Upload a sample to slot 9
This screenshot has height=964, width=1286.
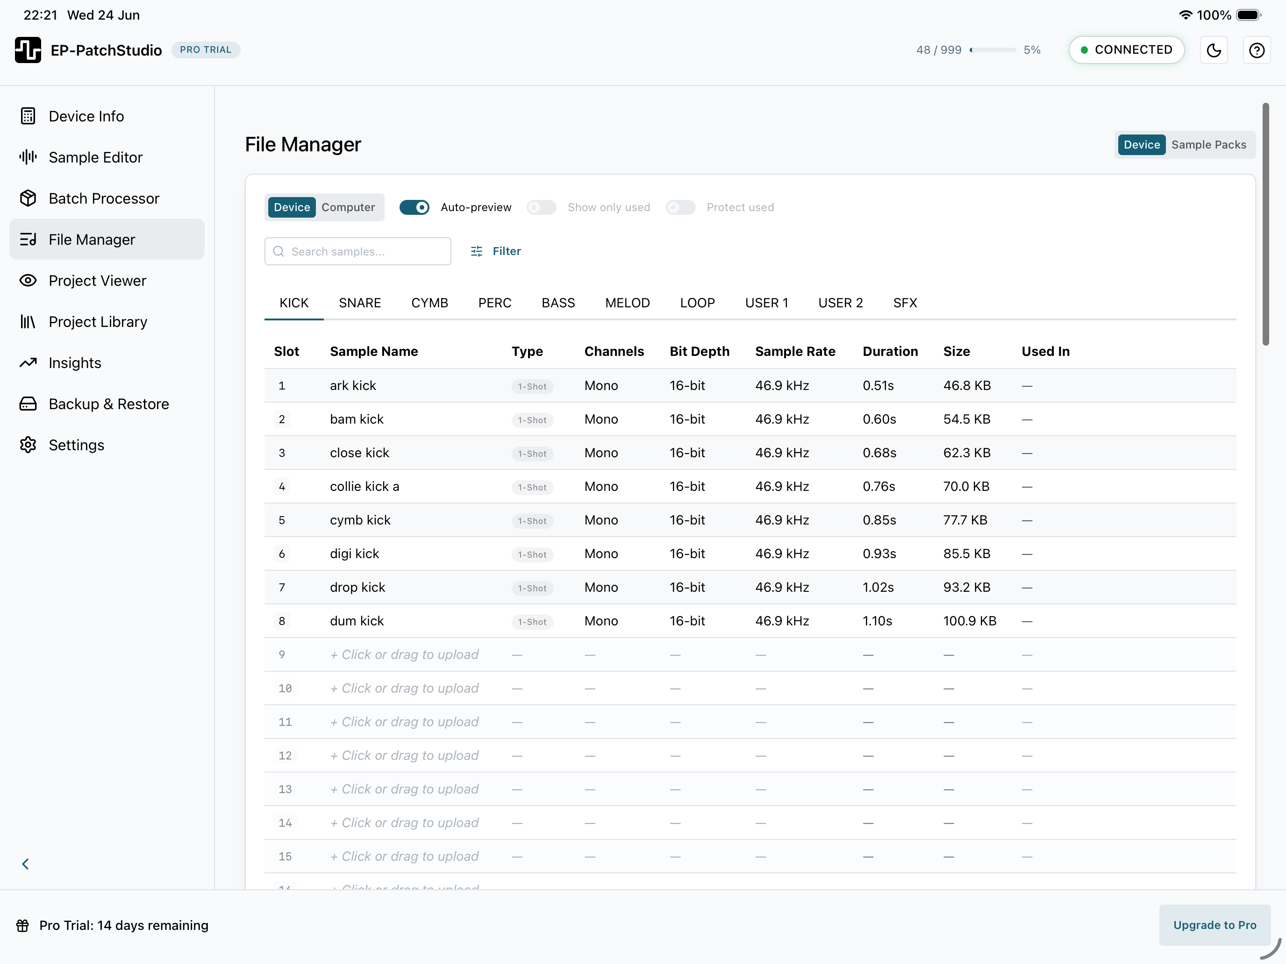(x=405, y=654)
